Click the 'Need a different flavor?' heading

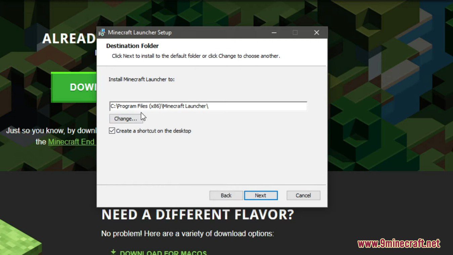(198, 215)
